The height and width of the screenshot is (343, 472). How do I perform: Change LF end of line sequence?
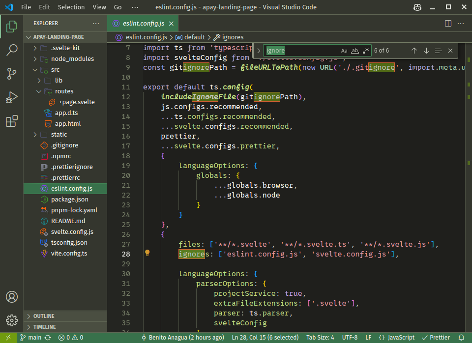[x=368, y=338]
